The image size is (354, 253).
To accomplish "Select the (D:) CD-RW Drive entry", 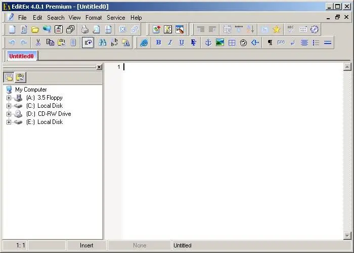I will coord(49,114).
